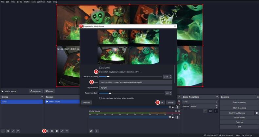
Task: Open the Fade transition dropdown
Action: [x=200, y=102]
